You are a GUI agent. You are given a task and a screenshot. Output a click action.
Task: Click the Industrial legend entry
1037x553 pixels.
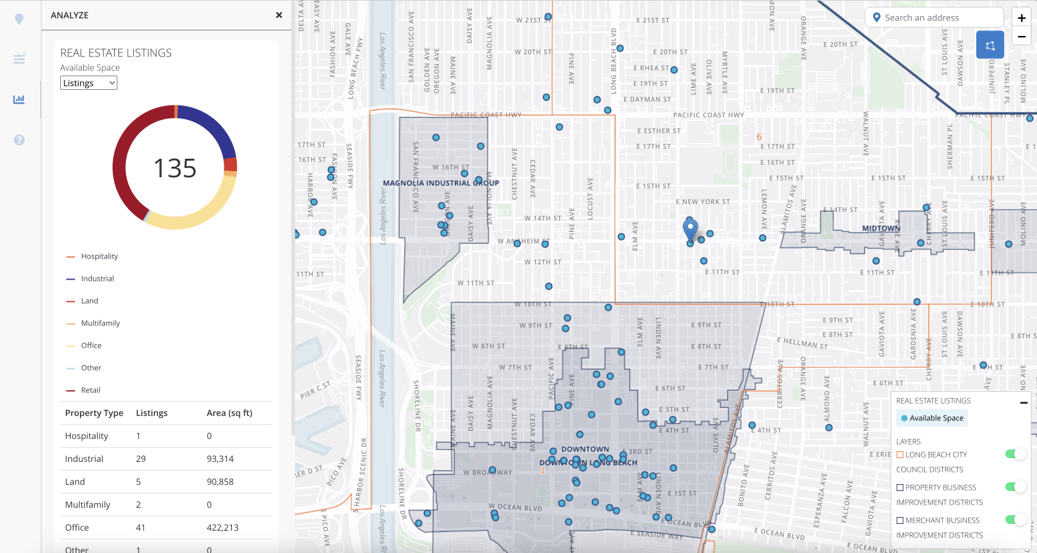(x=90, y=278)
